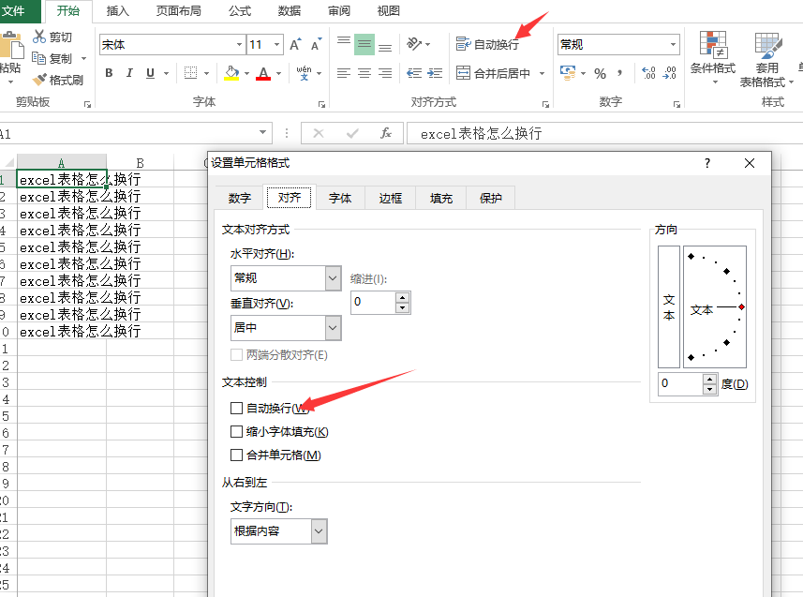Open the number format dropdown (常规)
The width and height of the screenshot is (803, 597).
[673, 45]
